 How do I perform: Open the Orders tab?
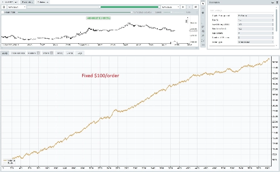[x=48, y=53]
